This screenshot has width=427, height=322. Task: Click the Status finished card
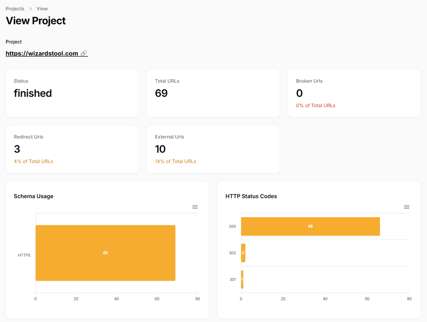72,93
